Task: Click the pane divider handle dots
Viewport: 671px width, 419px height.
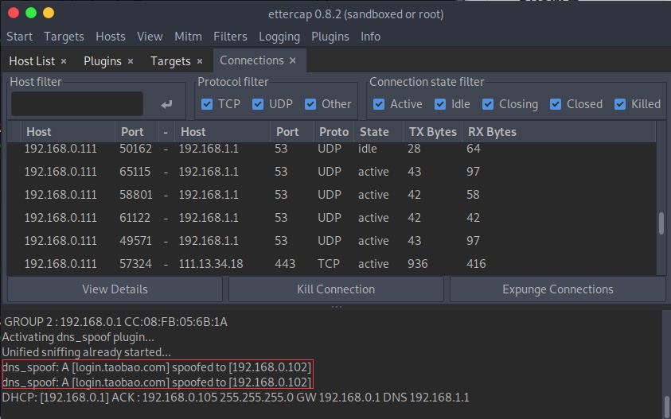Action: point(337,307)
